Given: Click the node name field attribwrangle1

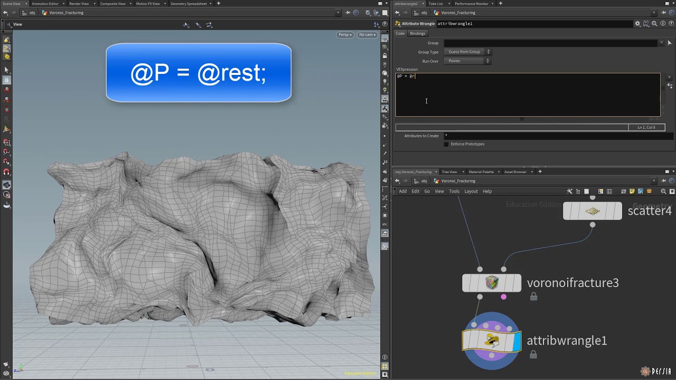Looking at the screenshot, I should 534,24.
